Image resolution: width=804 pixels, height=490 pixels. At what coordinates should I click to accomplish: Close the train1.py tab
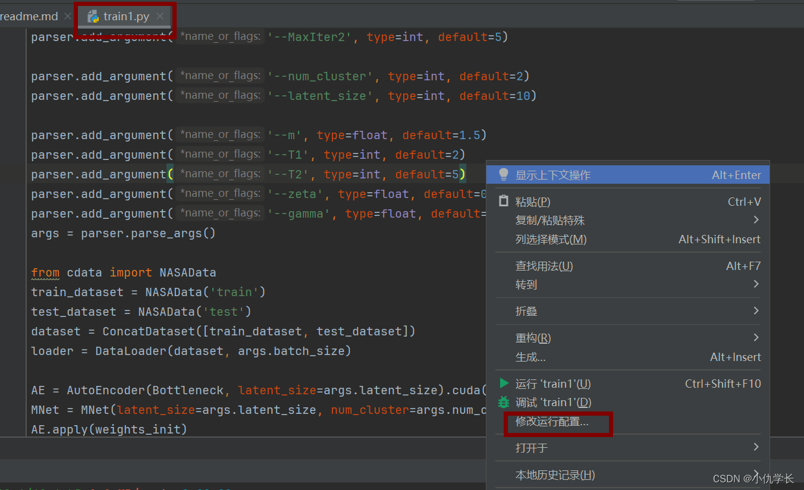pyautogui.click(x=160, y=17)
